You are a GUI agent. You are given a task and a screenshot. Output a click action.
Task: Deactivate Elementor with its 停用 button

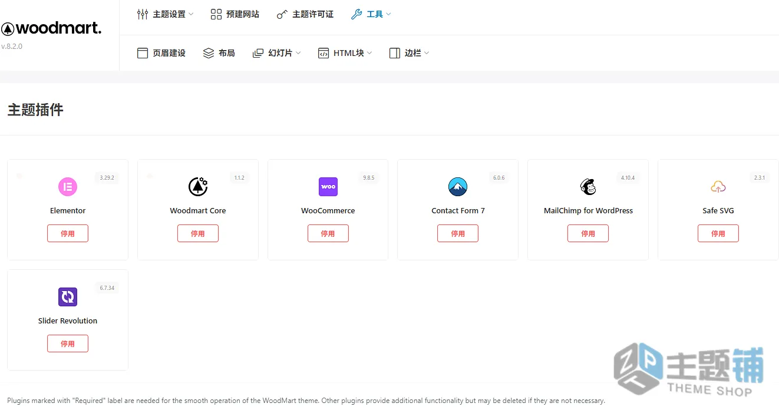point(68,233)
